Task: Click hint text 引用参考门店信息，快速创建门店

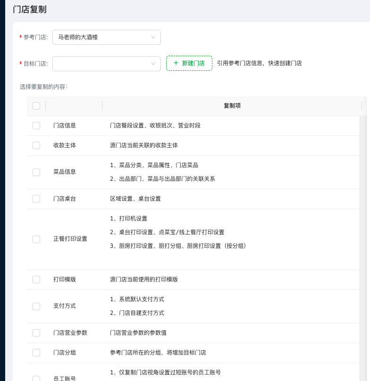Action: 260,63
